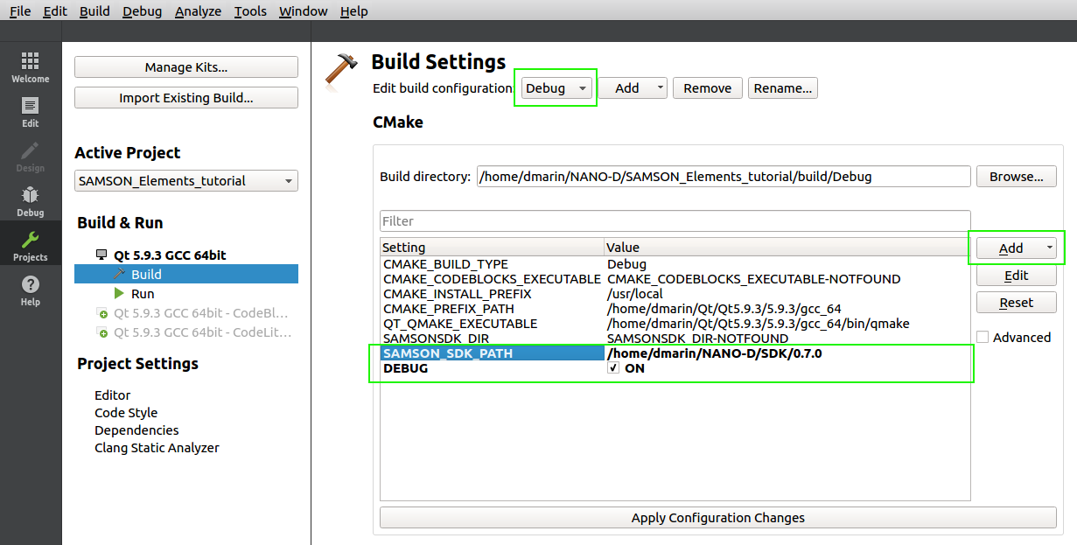Image resolution: width=1077 pixels, height=545 pixels.
Task: Click the Manage Kits button
Action: pyautogui.click(x=185, y=67)
